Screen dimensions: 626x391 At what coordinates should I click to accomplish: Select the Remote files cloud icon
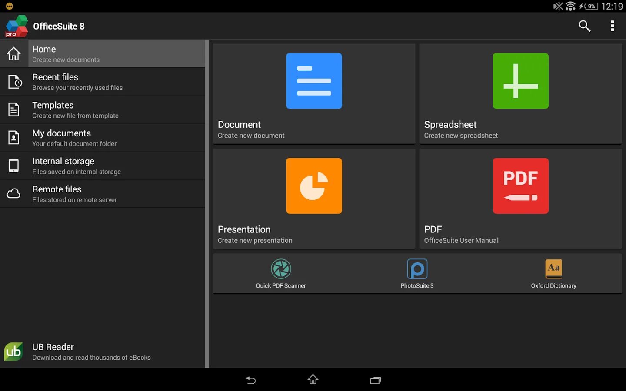(13, 193)
